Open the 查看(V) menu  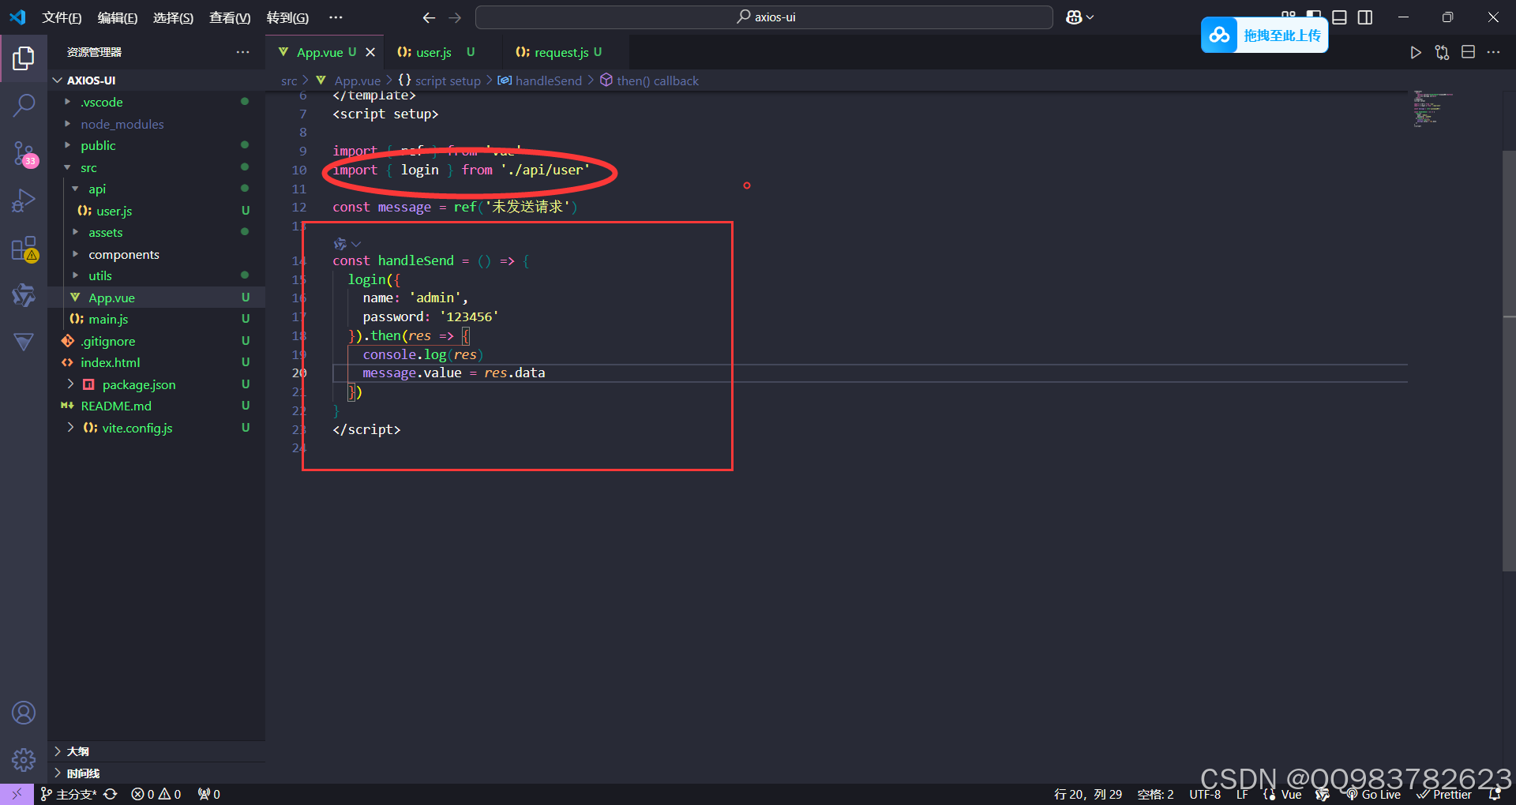(230, 17)
